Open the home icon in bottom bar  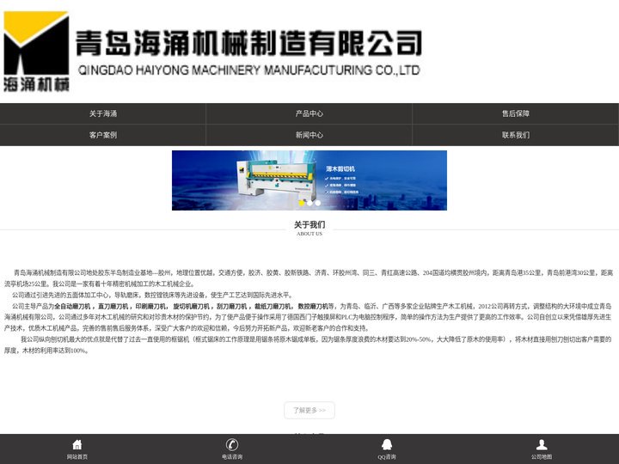coord(77,445)
